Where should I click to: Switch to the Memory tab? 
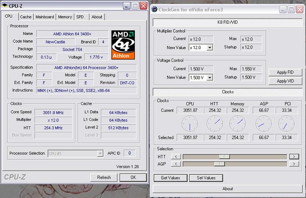[x=65, y=17]
